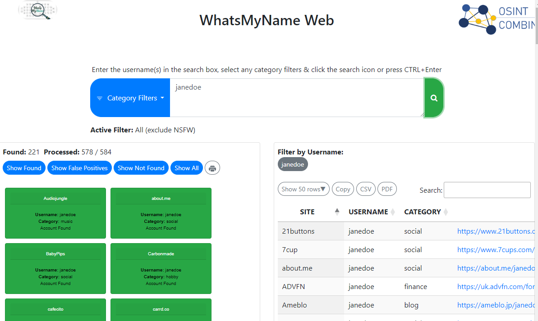Open the Show 50 rows dropdown
The image size is (538, 321).
pyautogui.click(x=303, y=189)
